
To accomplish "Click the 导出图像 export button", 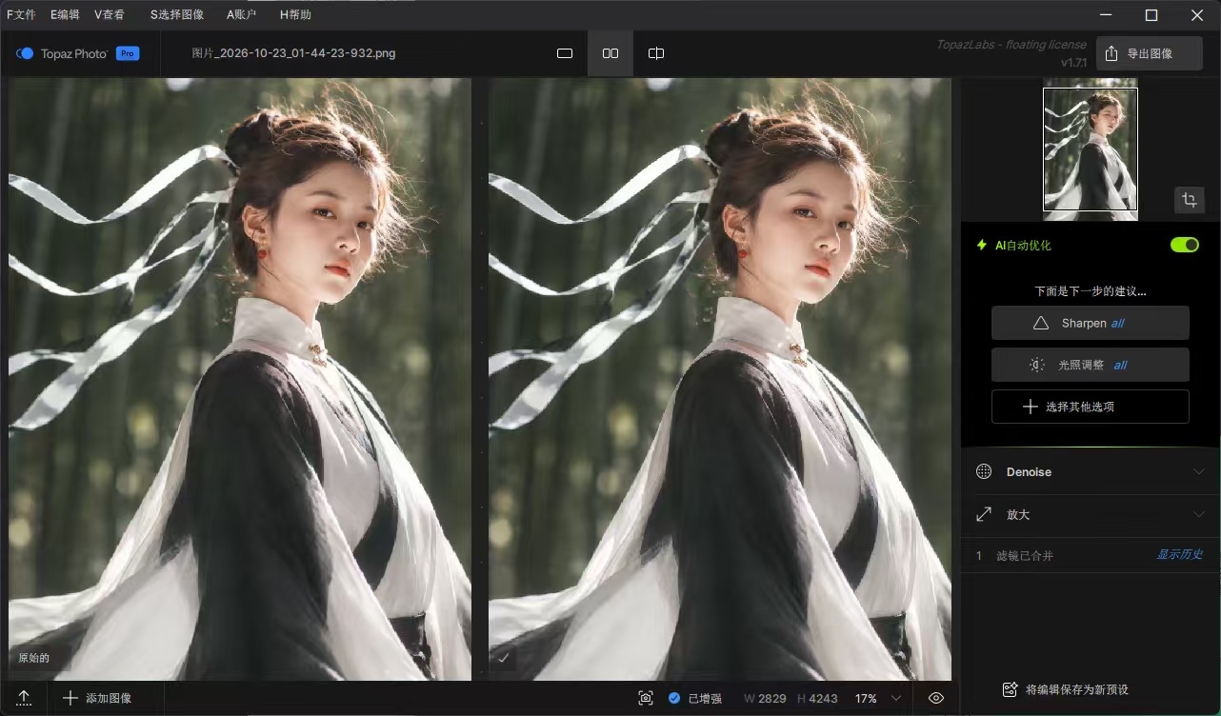I will tap(1149, 54).
